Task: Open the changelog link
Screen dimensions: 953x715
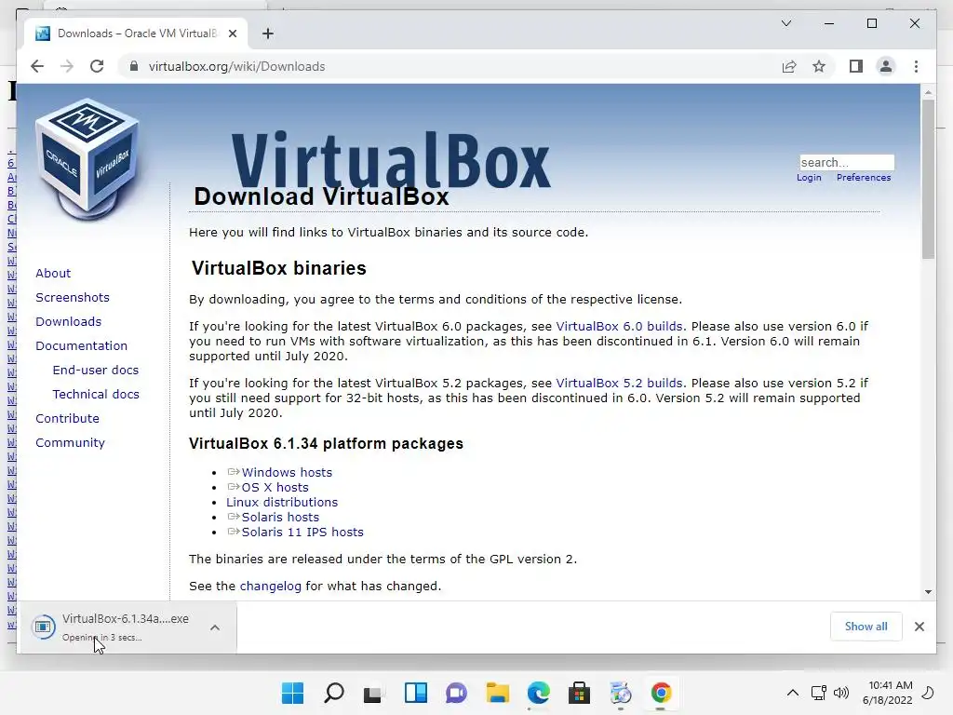Action: click(x=271, y=587)
